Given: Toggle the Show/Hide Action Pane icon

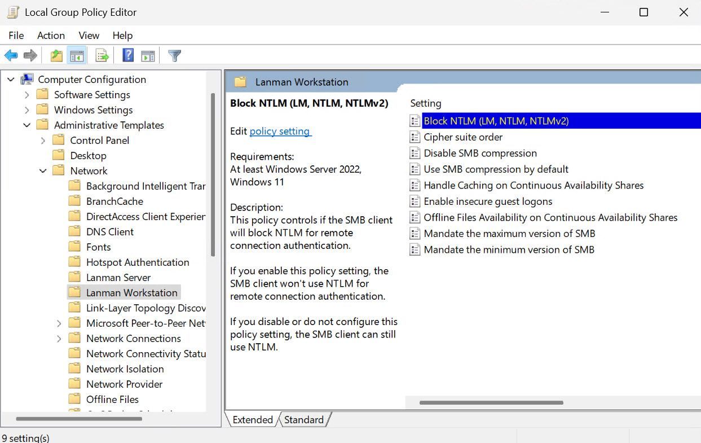Looking at the screenshot, I should coord(148,55).
